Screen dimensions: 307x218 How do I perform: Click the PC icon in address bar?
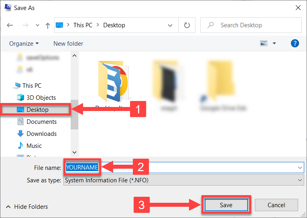pos(59,25)
